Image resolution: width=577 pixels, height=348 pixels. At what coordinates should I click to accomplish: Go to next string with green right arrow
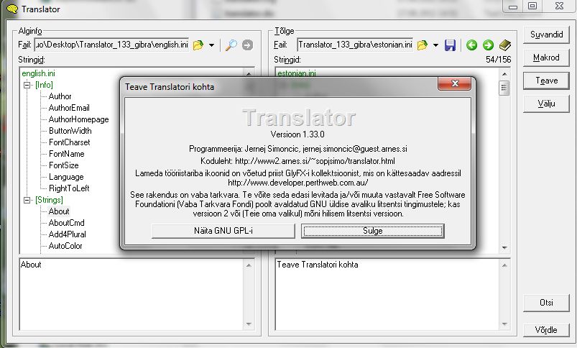(x=488, y=45)
